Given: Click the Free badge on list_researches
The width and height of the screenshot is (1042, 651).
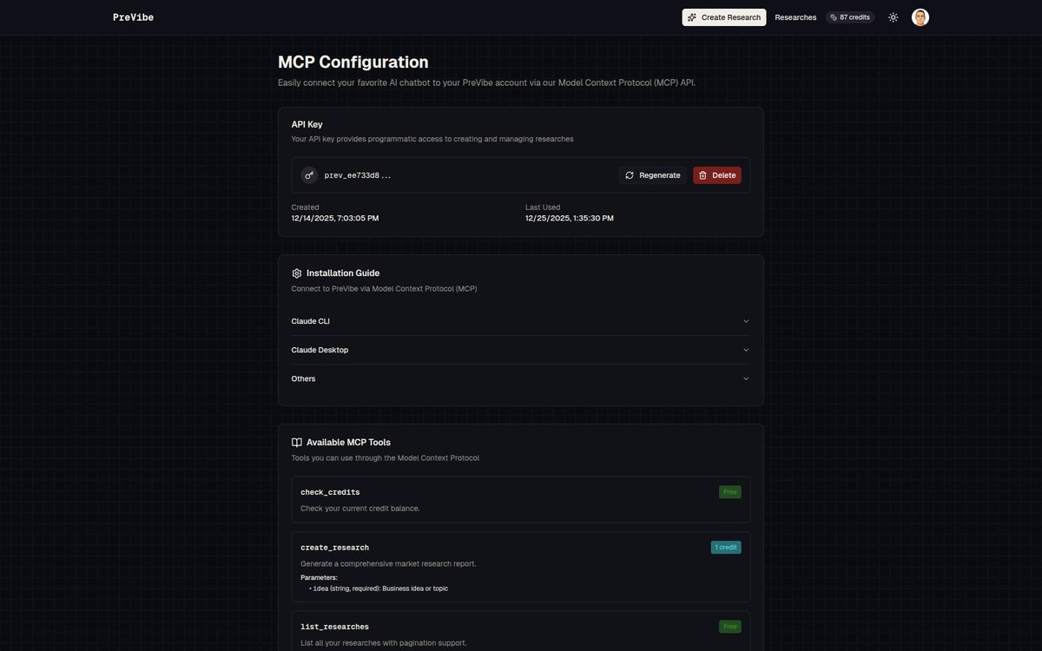Looking at the screenshot, I should [x=730, y=627].
